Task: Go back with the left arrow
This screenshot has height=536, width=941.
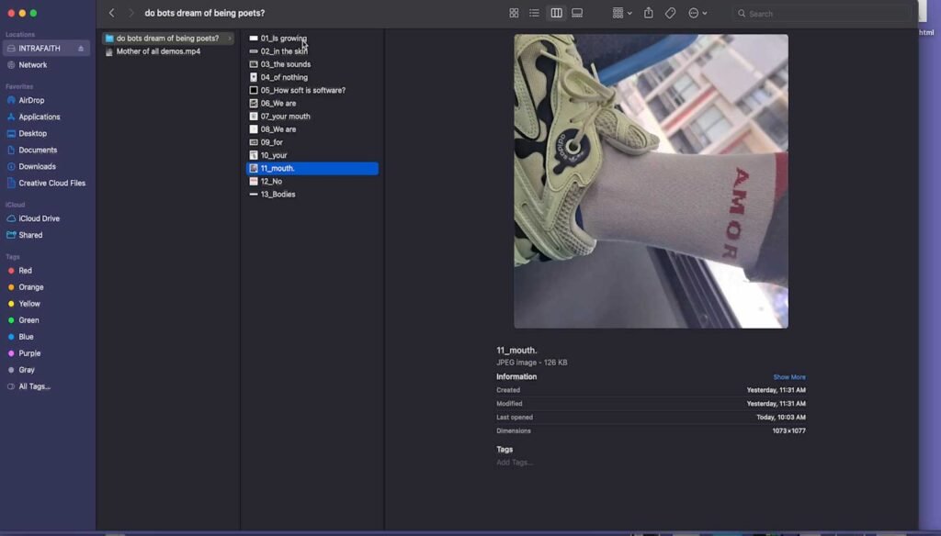Action: click(112, 13)
